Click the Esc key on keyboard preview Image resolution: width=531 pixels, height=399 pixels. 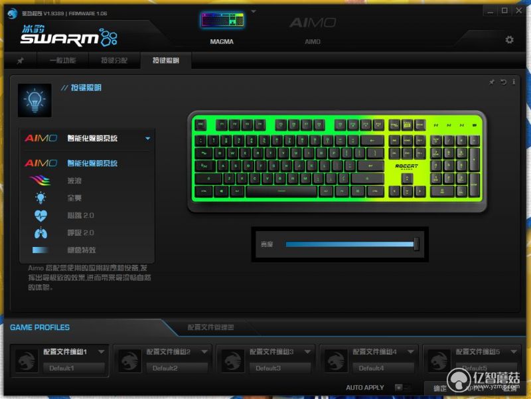point(201,125)
